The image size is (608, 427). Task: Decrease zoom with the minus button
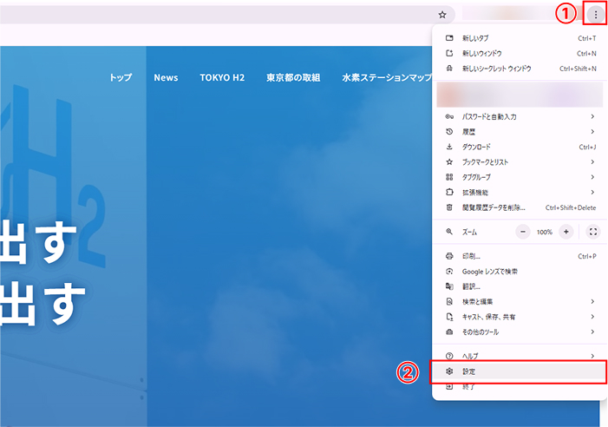click(x=523, y=232)
